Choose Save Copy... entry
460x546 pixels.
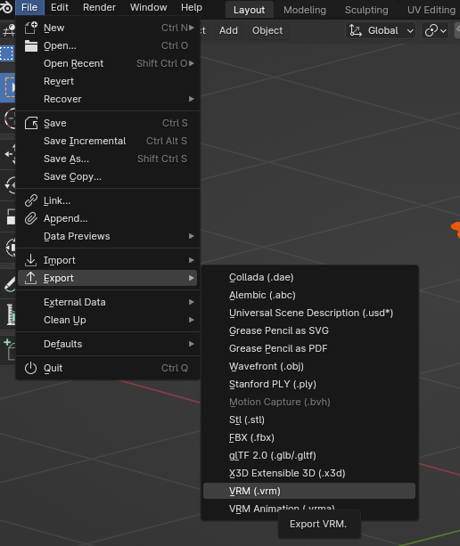[108, 177]
